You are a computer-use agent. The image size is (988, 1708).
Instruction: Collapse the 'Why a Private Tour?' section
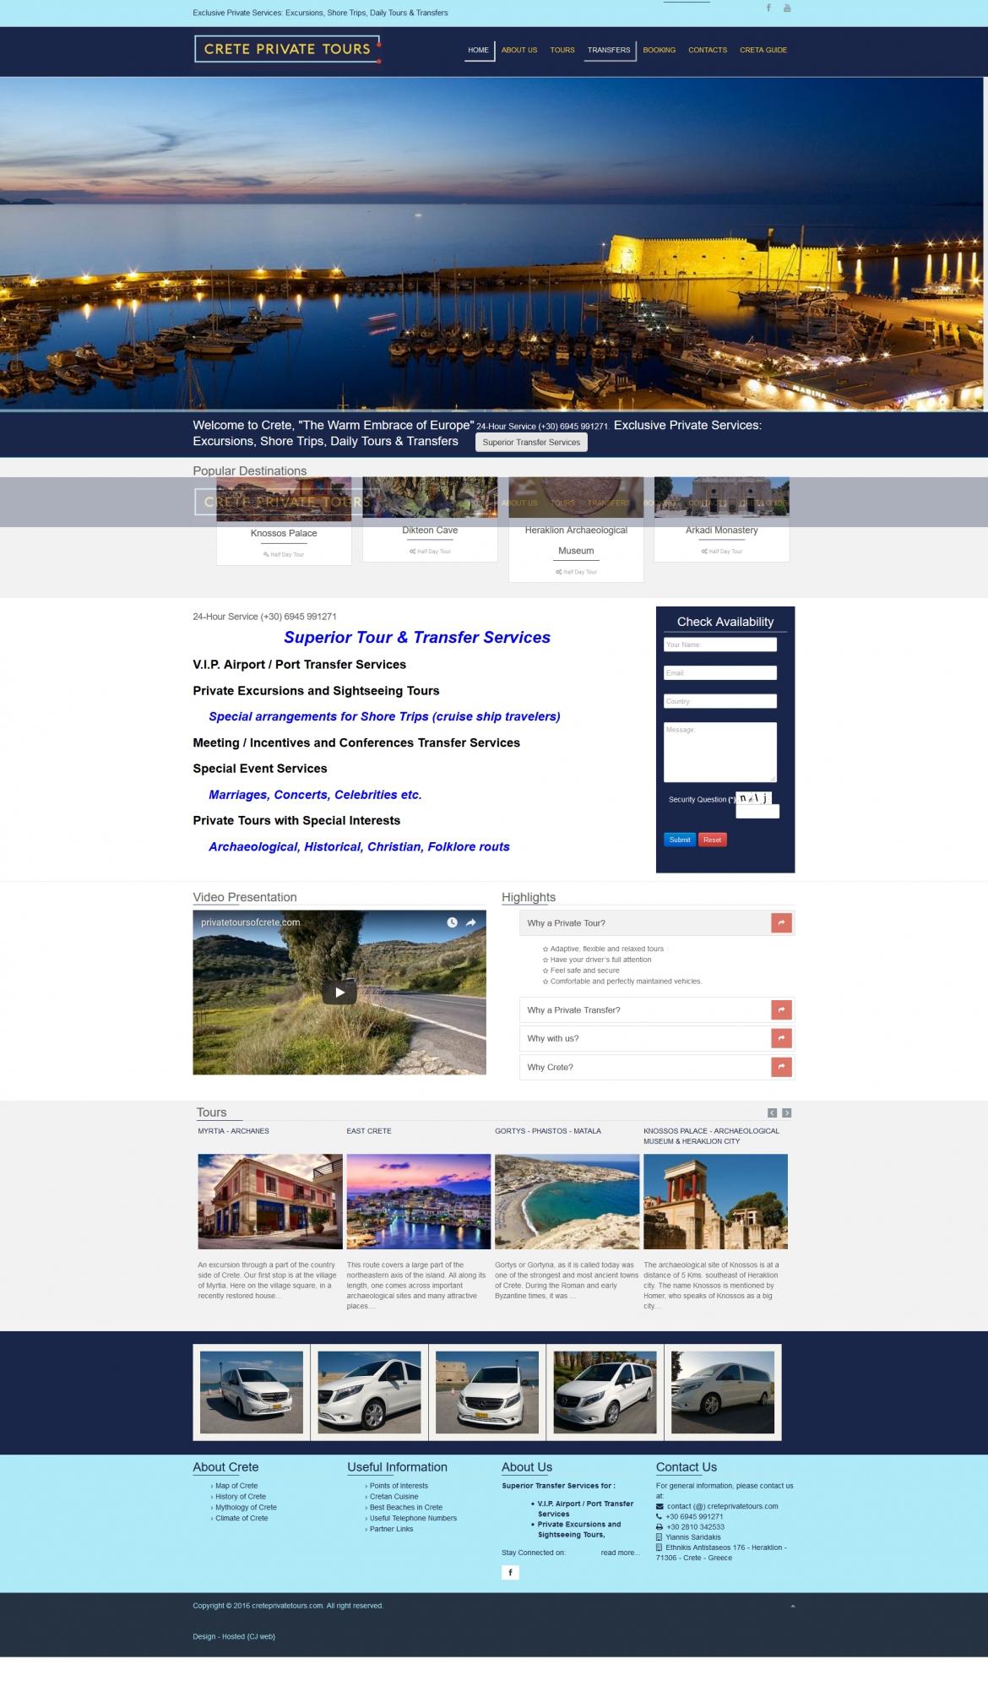(781, 923)
